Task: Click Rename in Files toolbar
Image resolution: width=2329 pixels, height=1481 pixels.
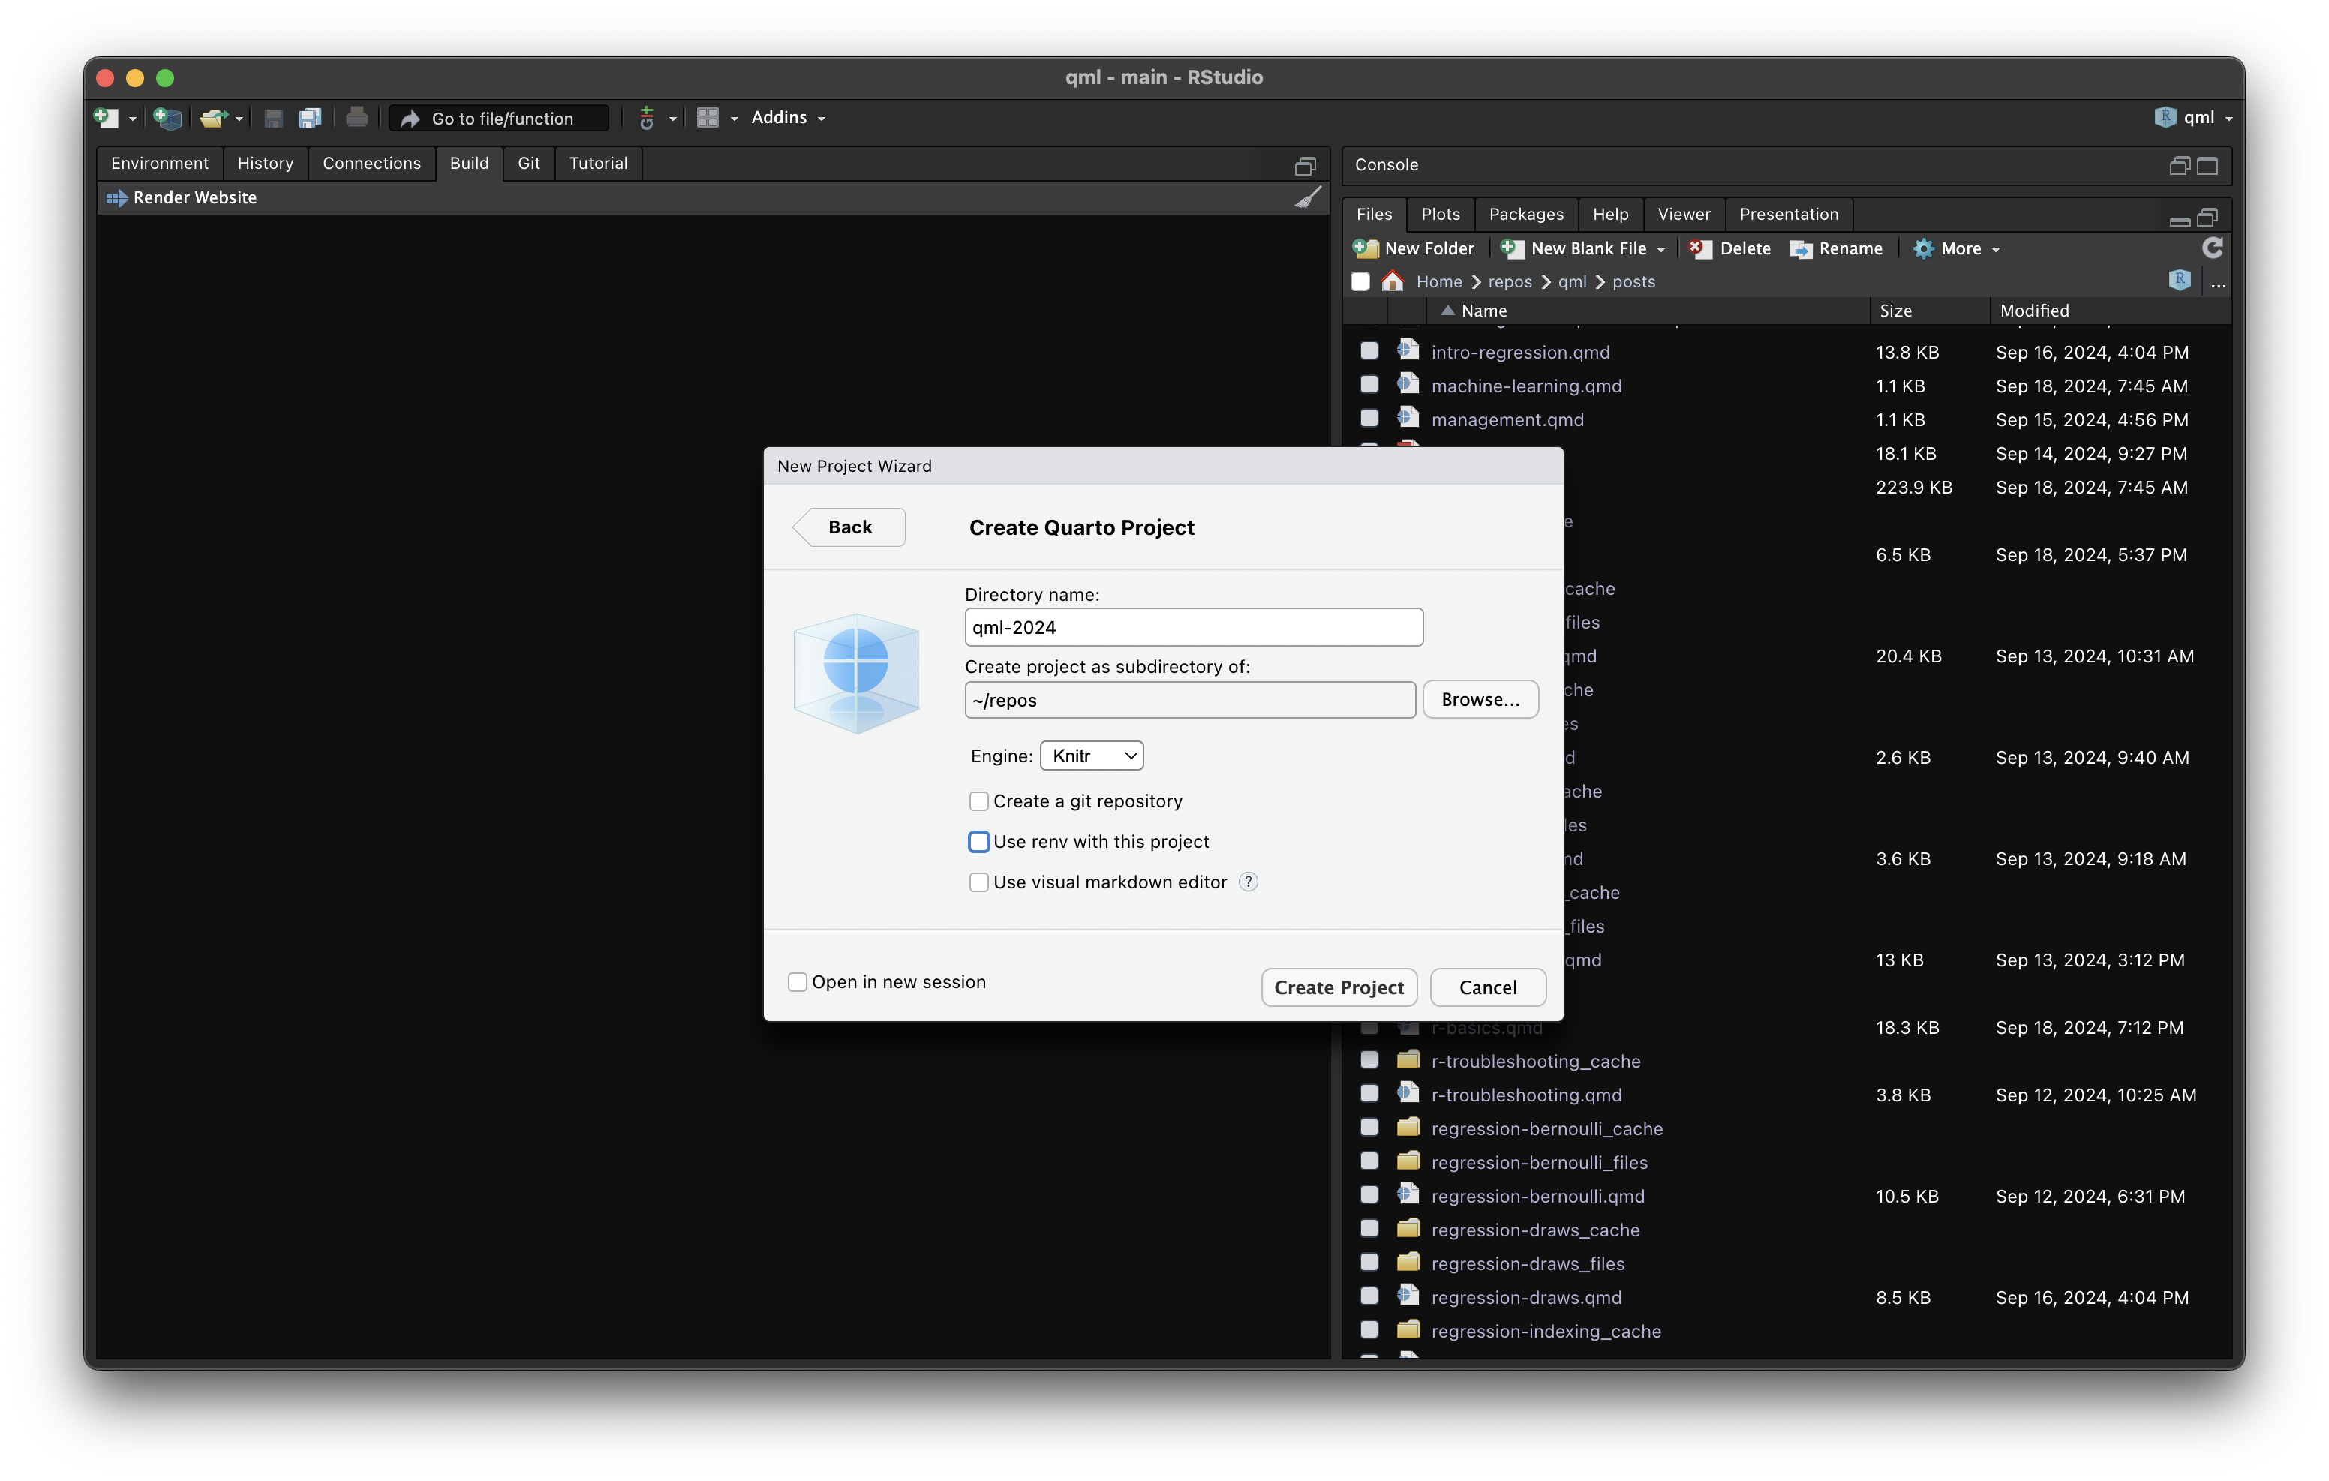Action: pyautogui.click(x=1837, y=248)
